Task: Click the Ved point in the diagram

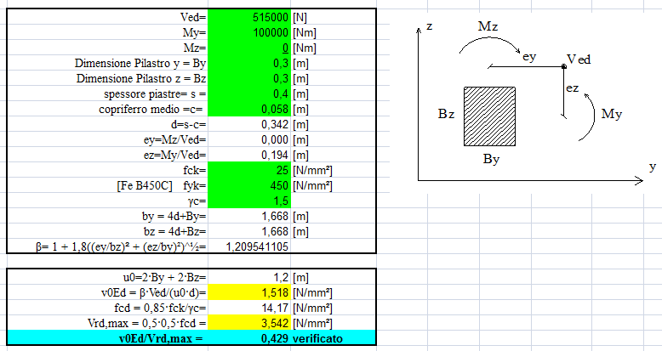Action: pos(564,66)
